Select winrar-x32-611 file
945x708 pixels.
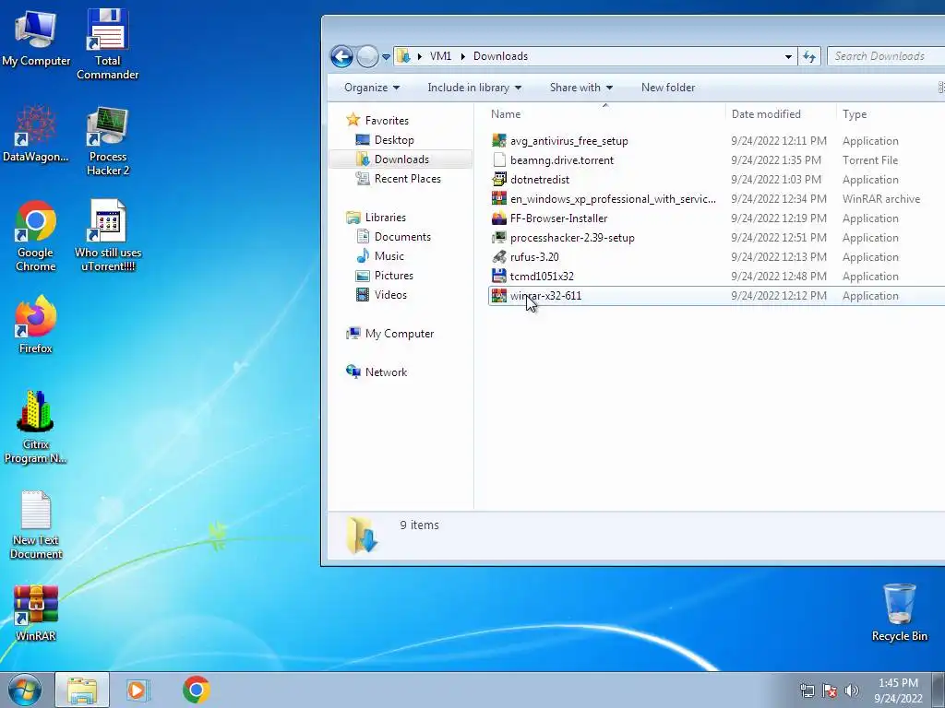[x=716, y=296]
